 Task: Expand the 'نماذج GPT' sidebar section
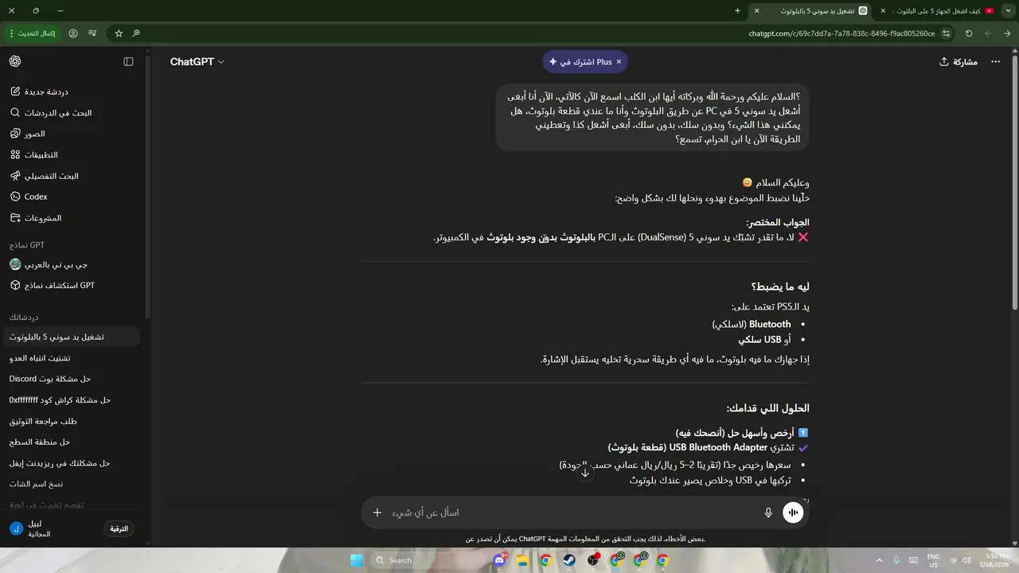pyautogui.click(x=27, y=245)
